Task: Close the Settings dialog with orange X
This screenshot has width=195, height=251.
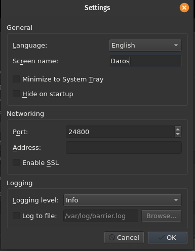Action: (x=184, y=8)
